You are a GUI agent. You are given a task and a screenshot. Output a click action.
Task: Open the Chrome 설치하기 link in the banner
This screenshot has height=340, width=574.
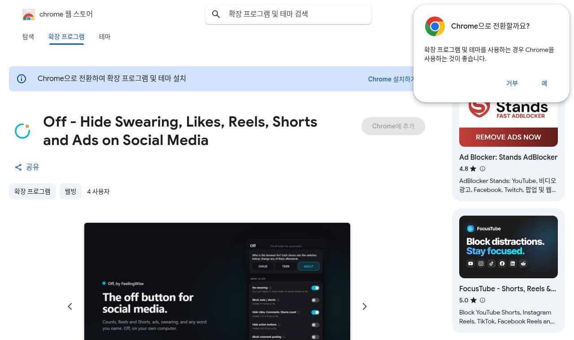pos(391,79)
